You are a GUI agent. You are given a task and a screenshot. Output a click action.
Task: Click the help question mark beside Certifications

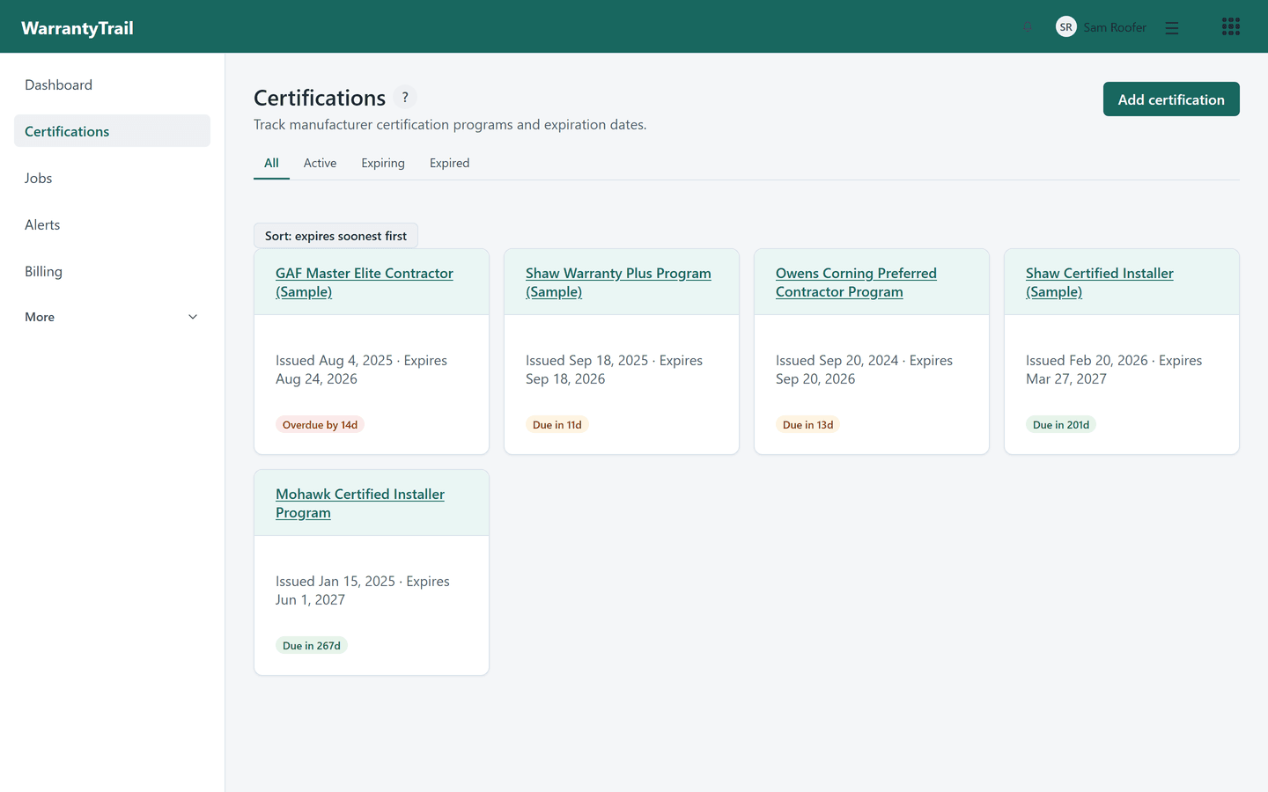405,98
